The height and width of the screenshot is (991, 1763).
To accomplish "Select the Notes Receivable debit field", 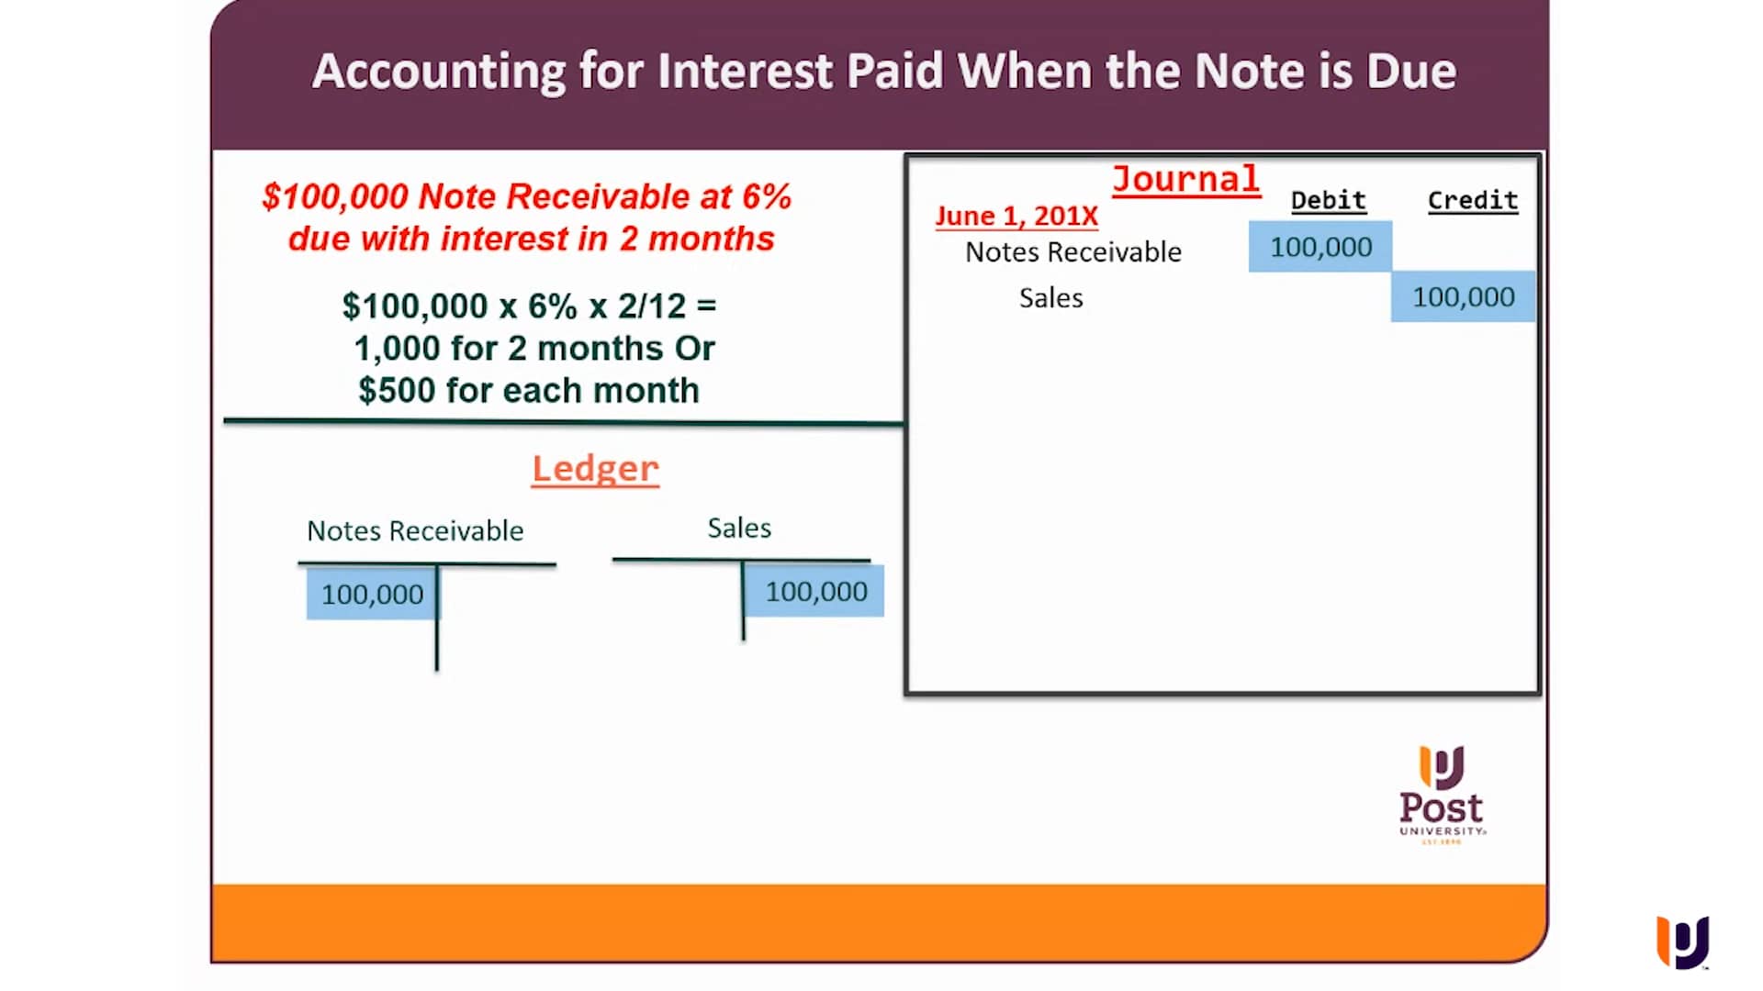I will click(1321, 247).
